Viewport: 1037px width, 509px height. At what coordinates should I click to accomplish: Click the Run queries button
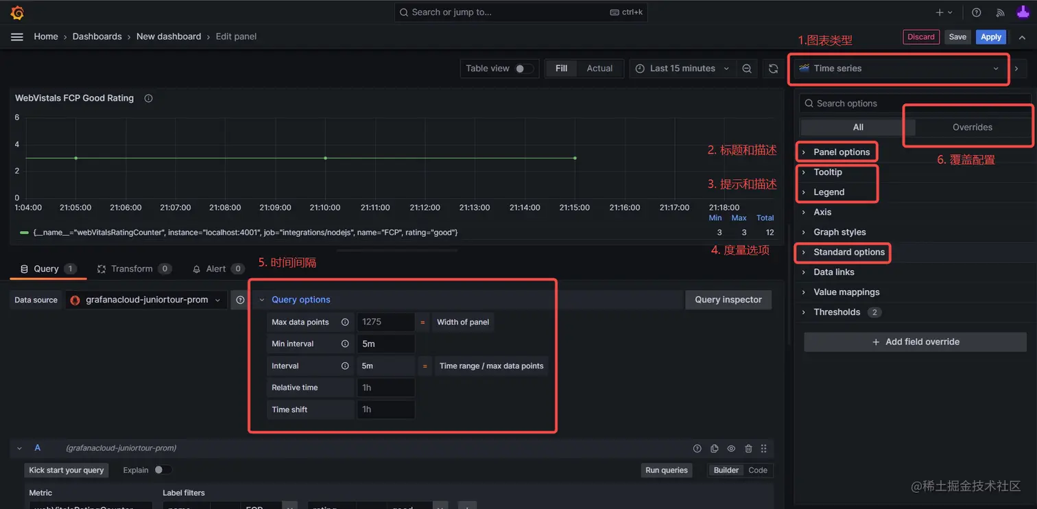666,471
